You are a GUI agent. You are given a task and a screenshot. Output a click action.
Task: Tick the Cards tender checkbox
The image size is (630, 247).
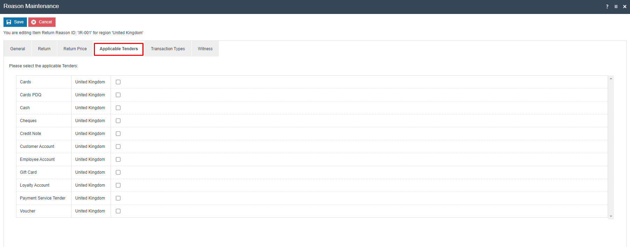(118, 82)
